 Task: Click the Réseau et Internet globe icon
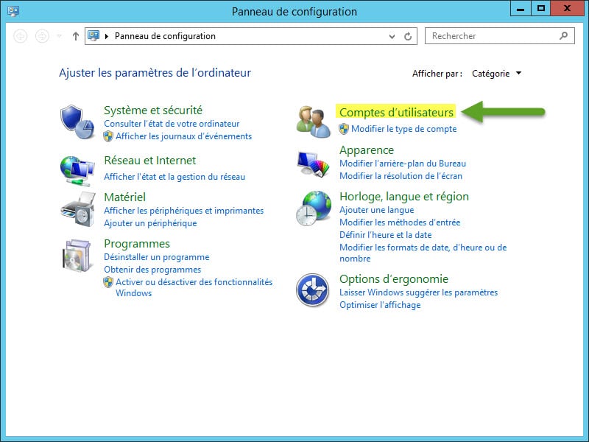click(x=77, y=171)
